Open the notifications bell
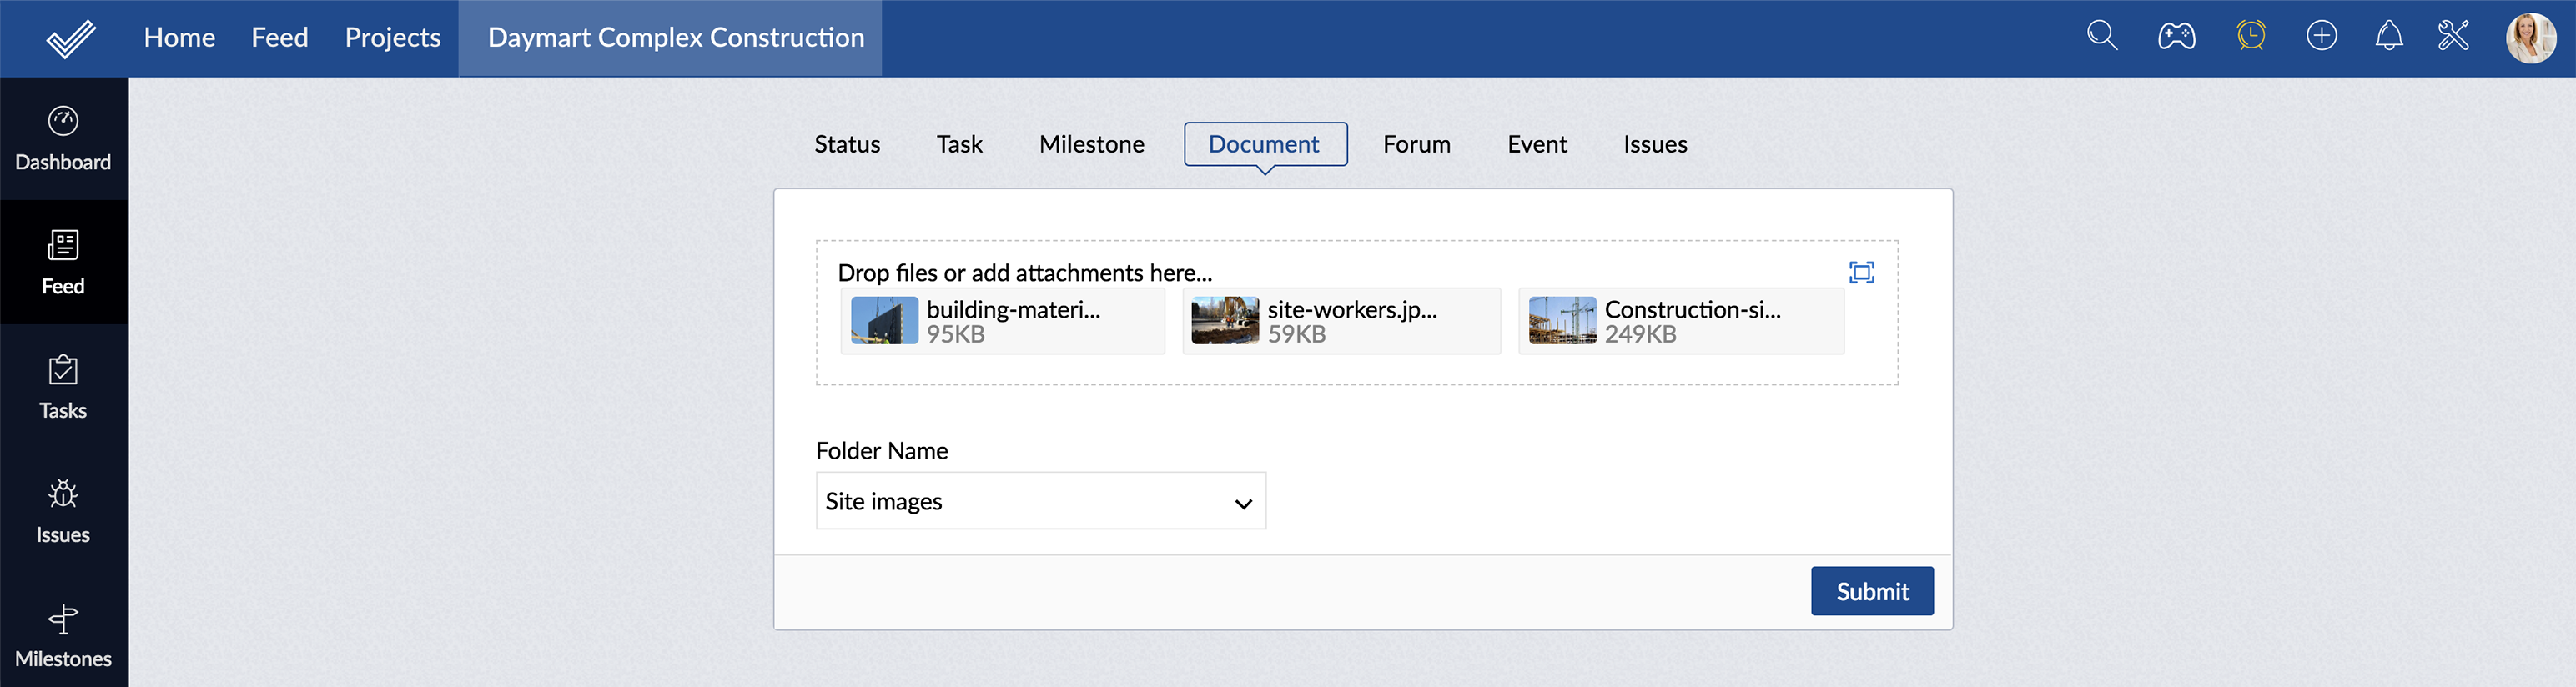Image resolution: width=2576 pixels, height=687 pixels. (2388, 36)
